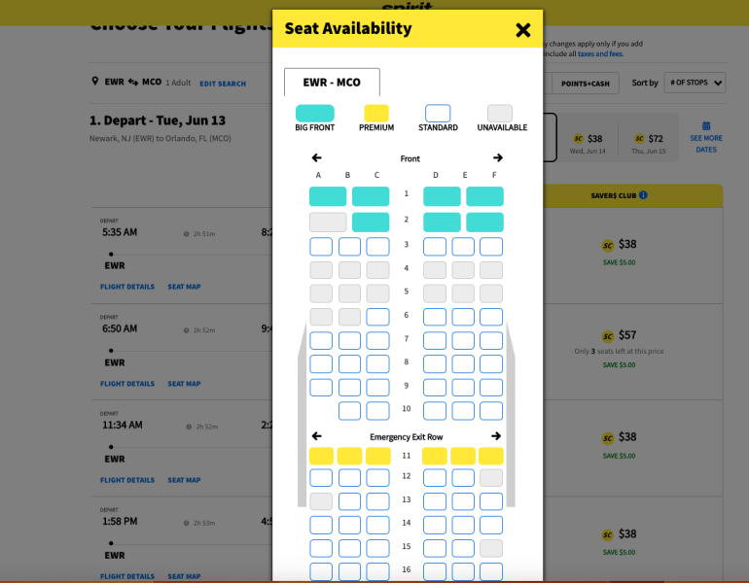Select Big Front seat 1A
The height and width of the screenshot is (583, 749).
coord(328,196)
